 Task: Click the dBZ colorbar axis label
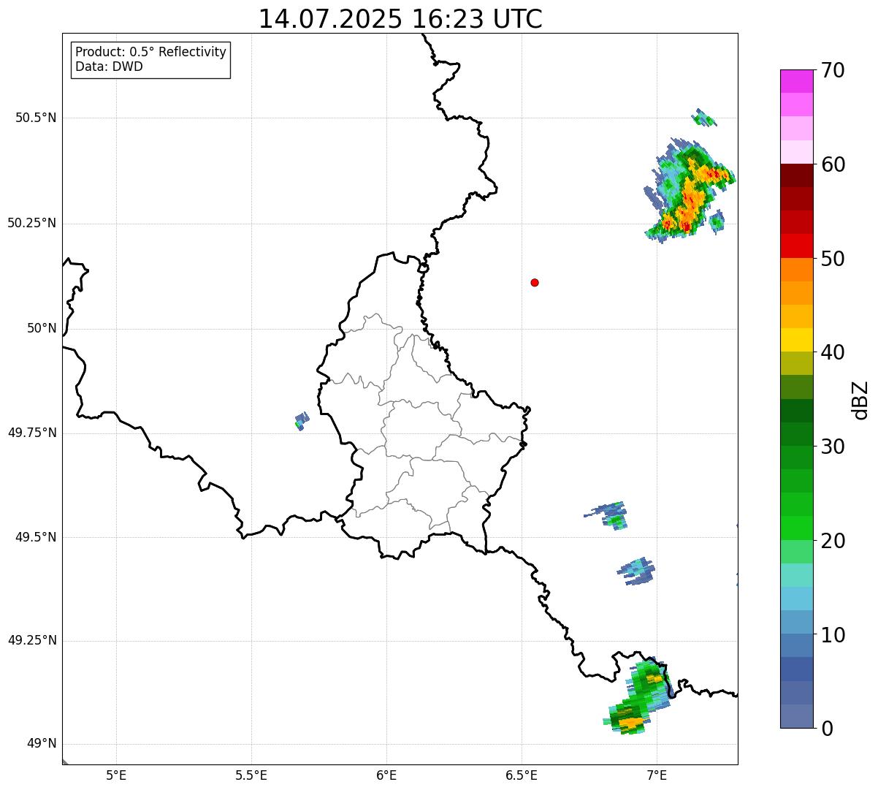click(x=860, y=399)
